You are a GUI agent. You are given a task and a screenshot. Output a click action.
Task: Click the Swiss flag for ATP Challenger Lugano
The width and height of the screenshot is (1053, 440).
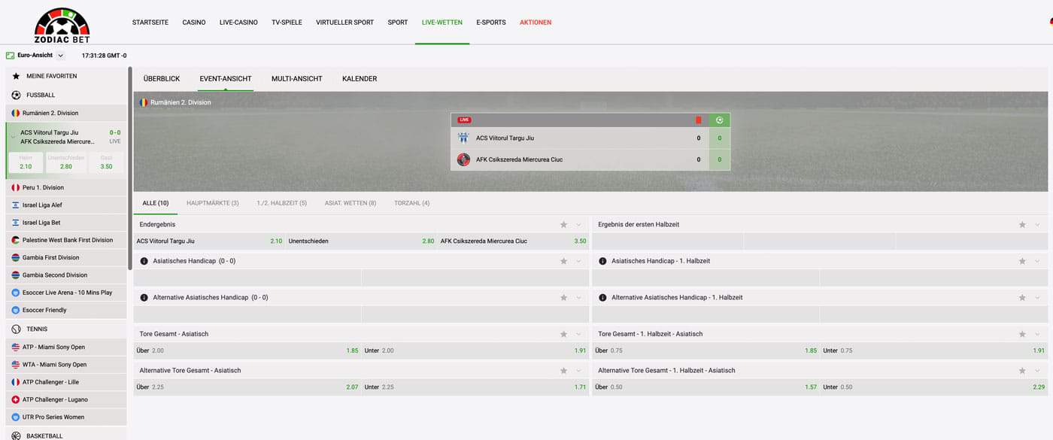click(16, 399)
